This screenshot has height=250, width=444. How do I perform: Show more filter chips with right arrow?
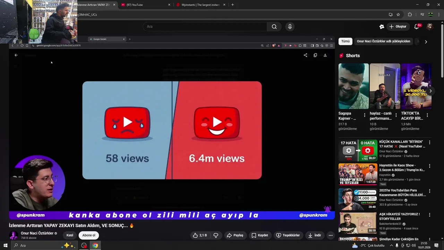pyautogui.click(x=426, y=42)
